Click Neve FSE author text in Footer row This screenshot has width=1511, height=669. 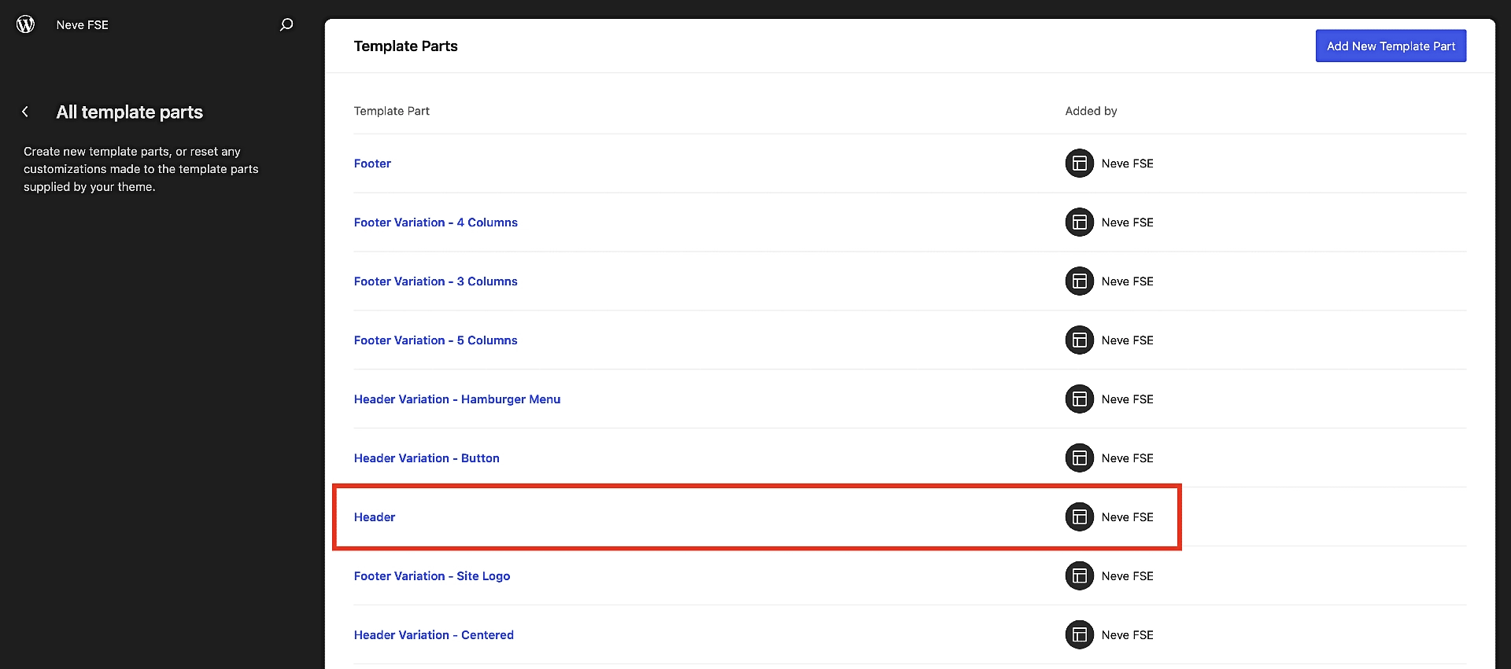pyautogui.click(x=1127, y=164)
